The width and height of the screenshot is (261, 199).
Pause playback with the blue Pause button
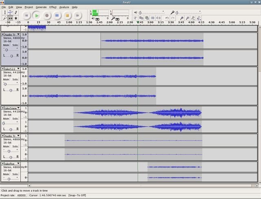[x=57, y=15]
